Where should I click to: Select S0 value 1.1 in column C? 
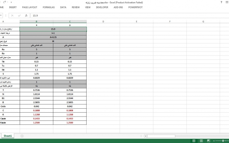(x=70, y=70)
